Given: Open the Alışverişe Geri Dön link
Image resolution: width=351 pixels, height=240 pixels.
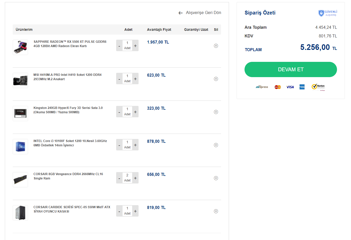Looking at the screenshot, I should pos(203,13).
